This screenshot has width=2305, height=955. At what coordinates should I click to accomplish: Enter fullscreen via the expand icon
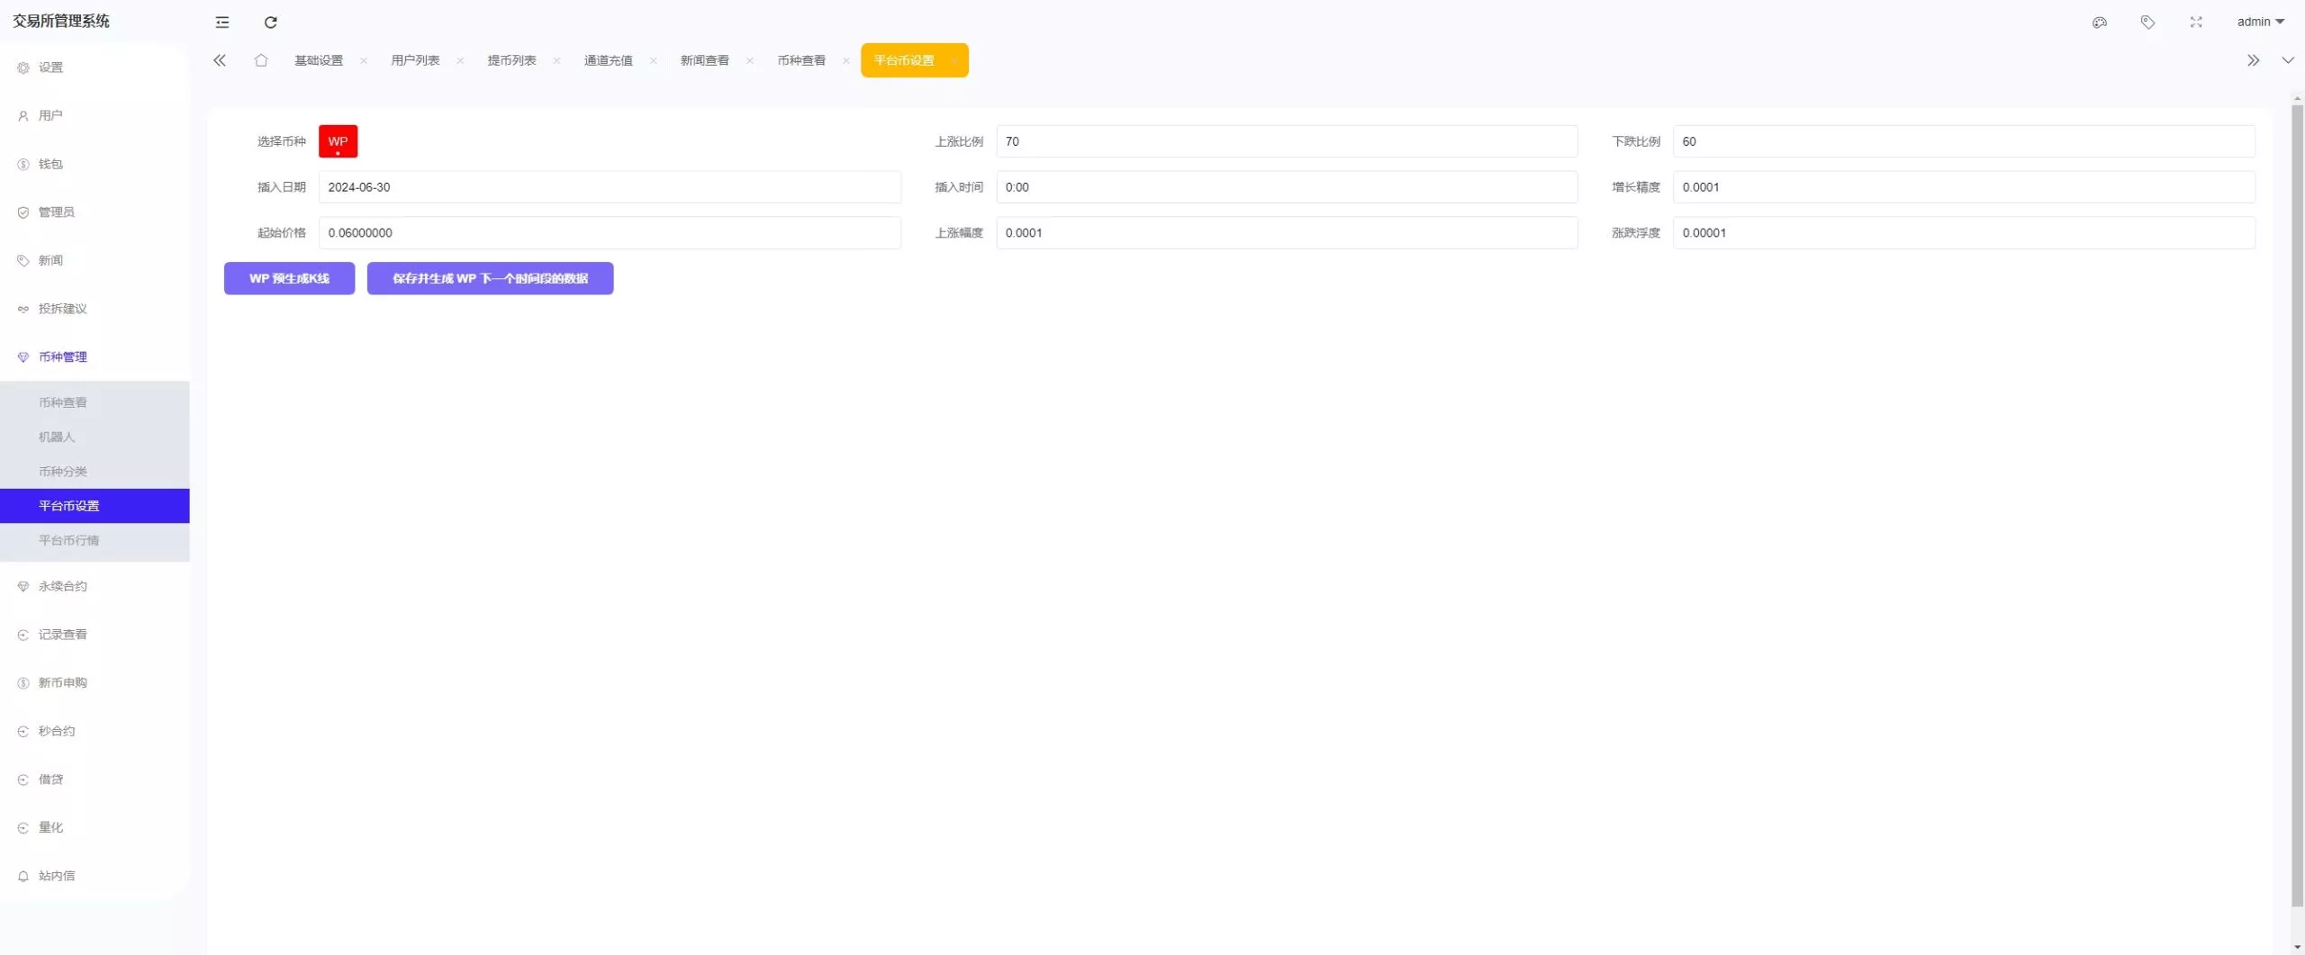(x=2195, y=22)
